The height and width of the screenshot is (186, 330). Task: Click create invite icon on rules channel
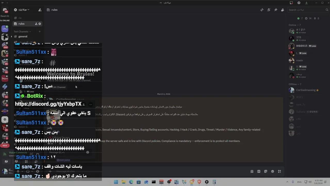click(36, 24)
